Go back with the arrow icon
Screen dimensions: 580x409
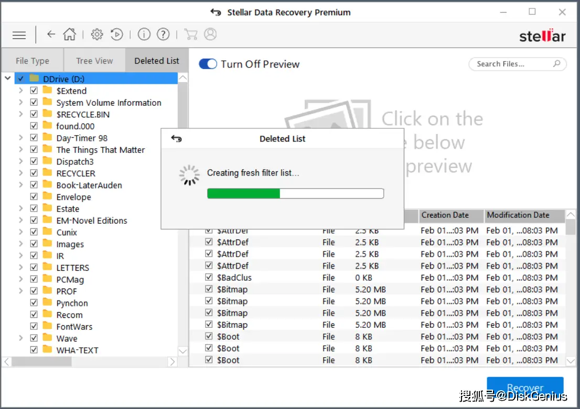[x=51, y=35]
